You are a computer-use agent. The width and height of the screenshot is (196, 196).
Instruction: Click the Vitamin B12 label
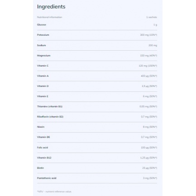pos(44,158)
